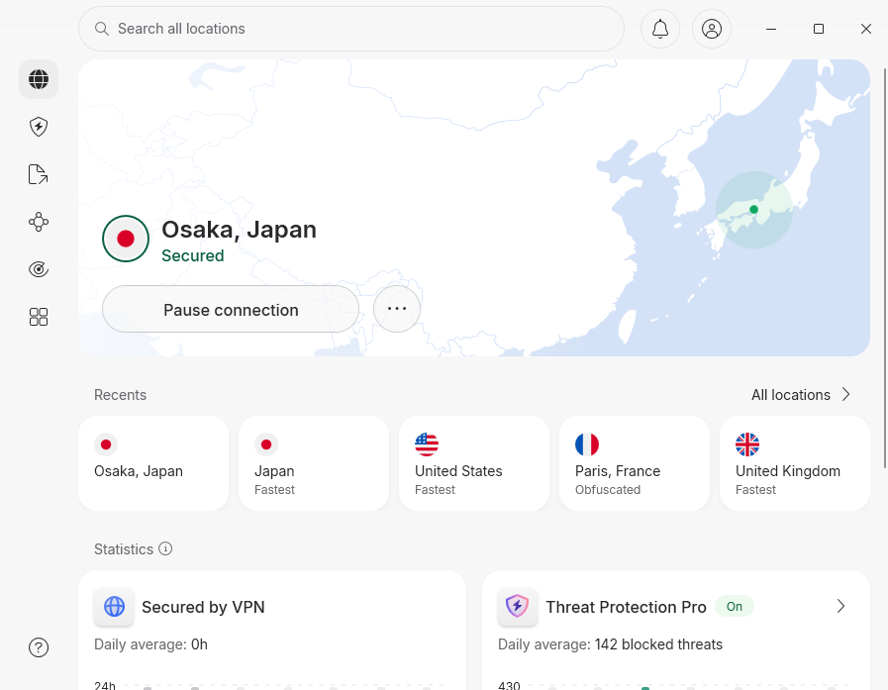
Task: Expand Threat Protection Pro chevron
Action: click(x=841, y=606)
